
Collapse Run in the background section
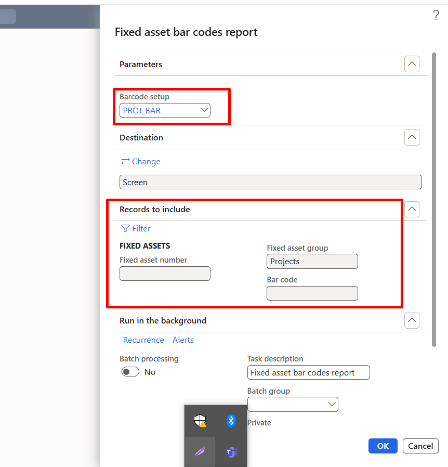[412, 321]
